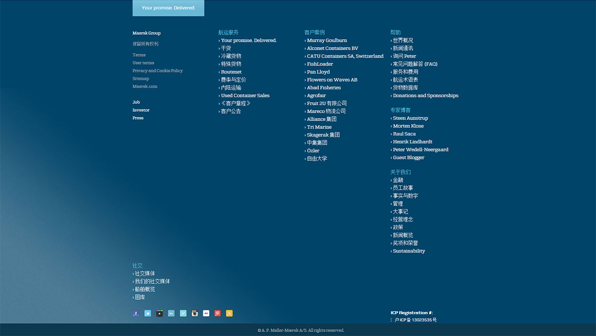596x336 pixels.
Task: Open the 船舶概览 link
Action: [x=144, y=289]
